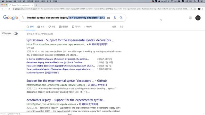The width and height of the screenshot is (205, 115).
Task: Click the battery status indicator
Action: [177, 1]
